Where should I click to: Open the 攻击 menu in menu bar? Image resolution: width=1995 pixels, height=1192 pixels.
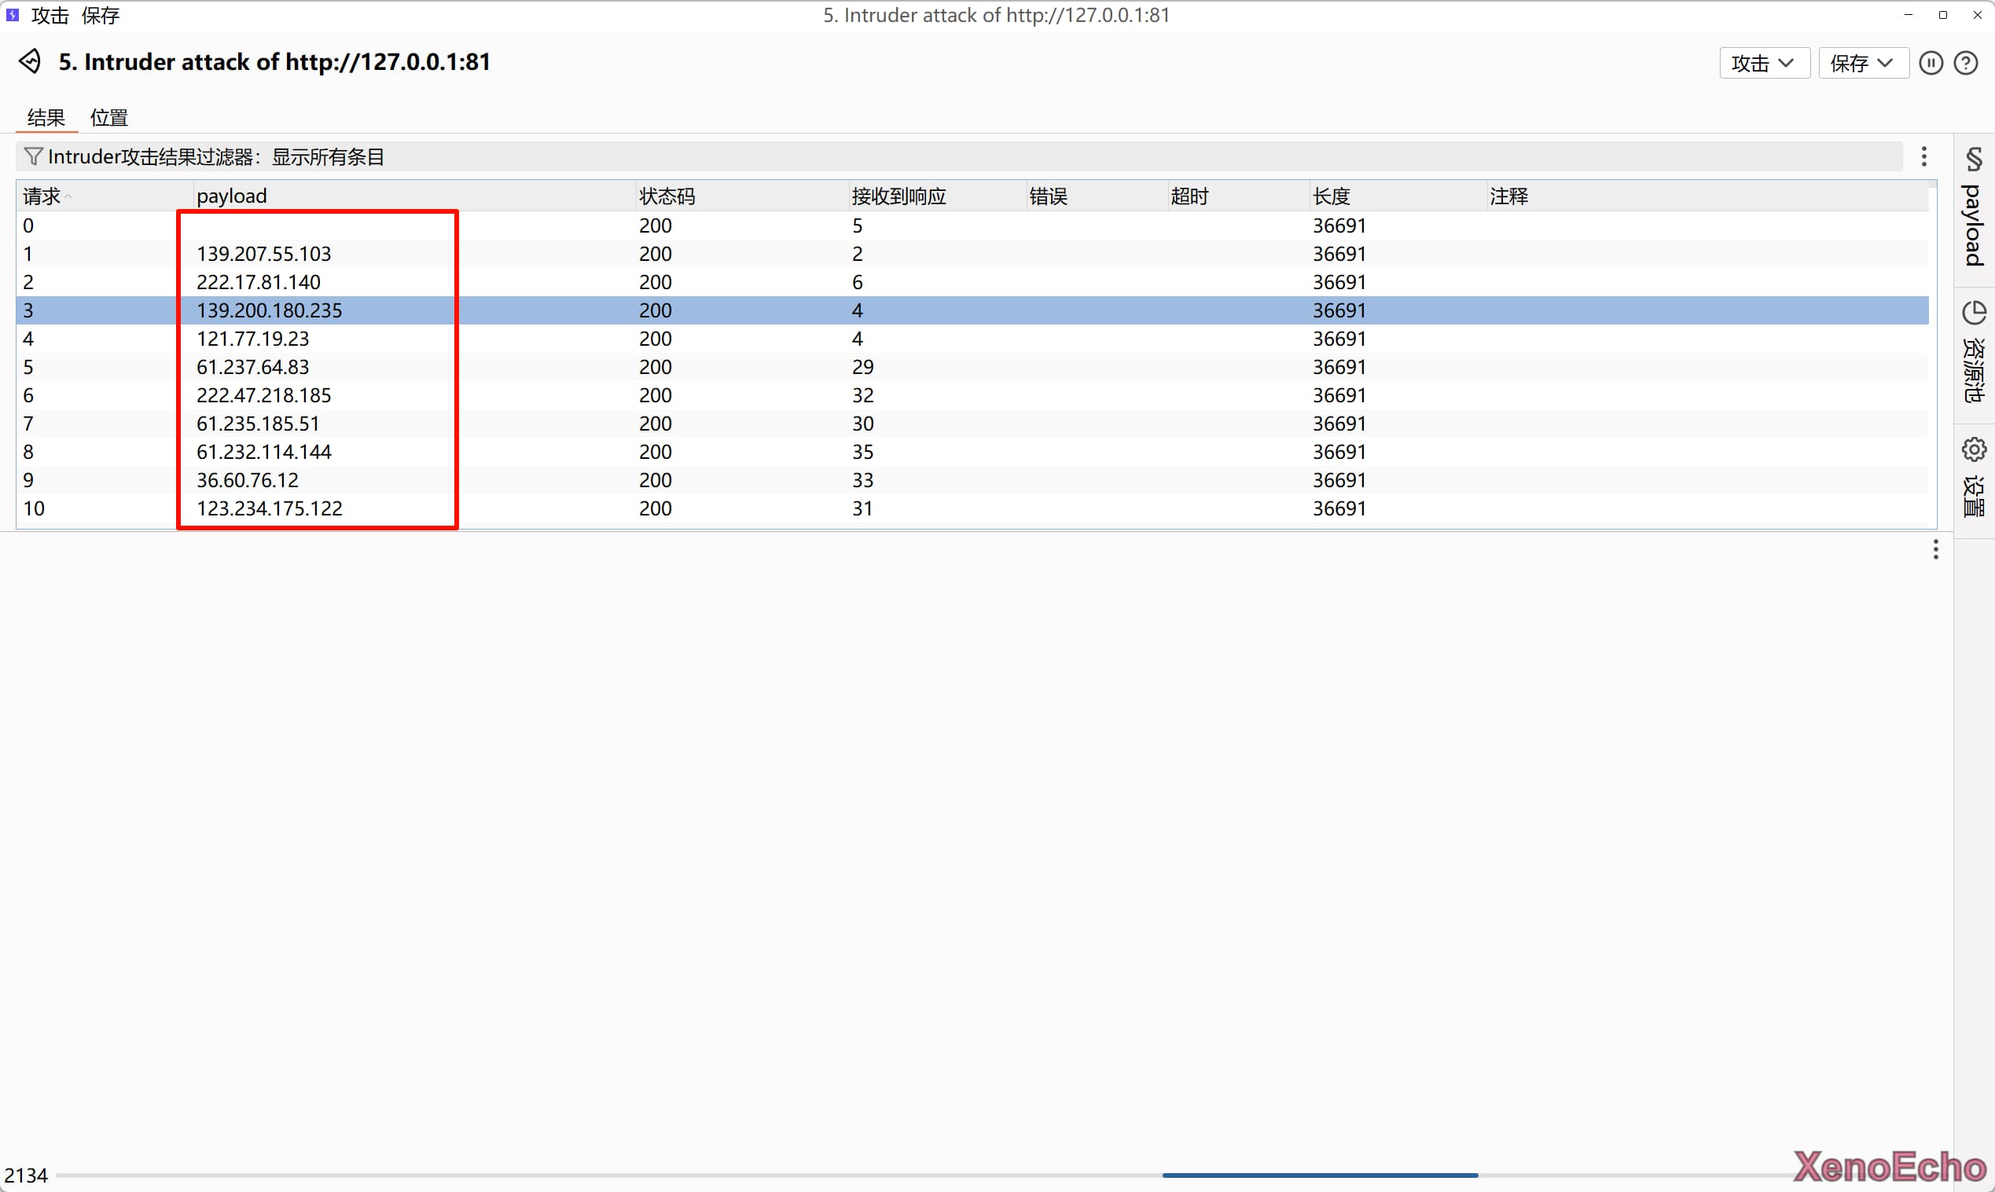(50, 15)
